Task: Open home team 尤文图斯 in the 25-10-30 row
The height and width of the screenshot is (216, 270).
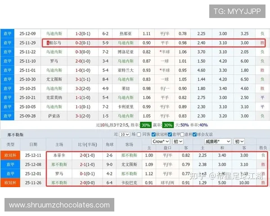Action: click(x=54, y=79)
